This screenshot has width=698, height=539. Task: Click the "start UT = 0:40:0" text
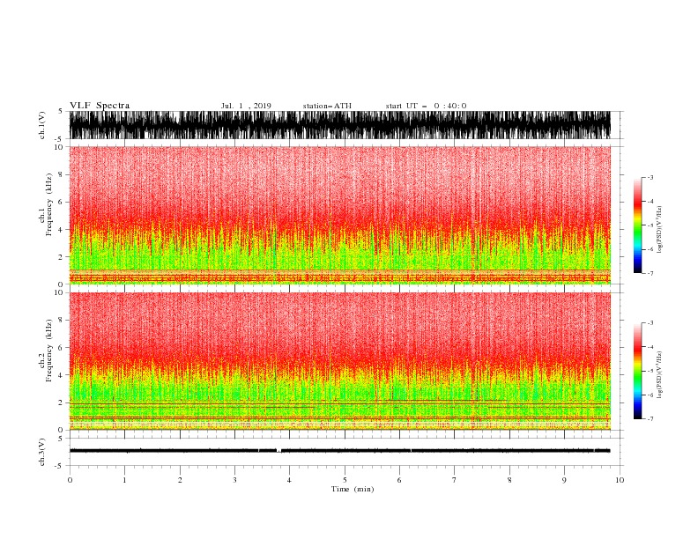[x=426, y=106]
